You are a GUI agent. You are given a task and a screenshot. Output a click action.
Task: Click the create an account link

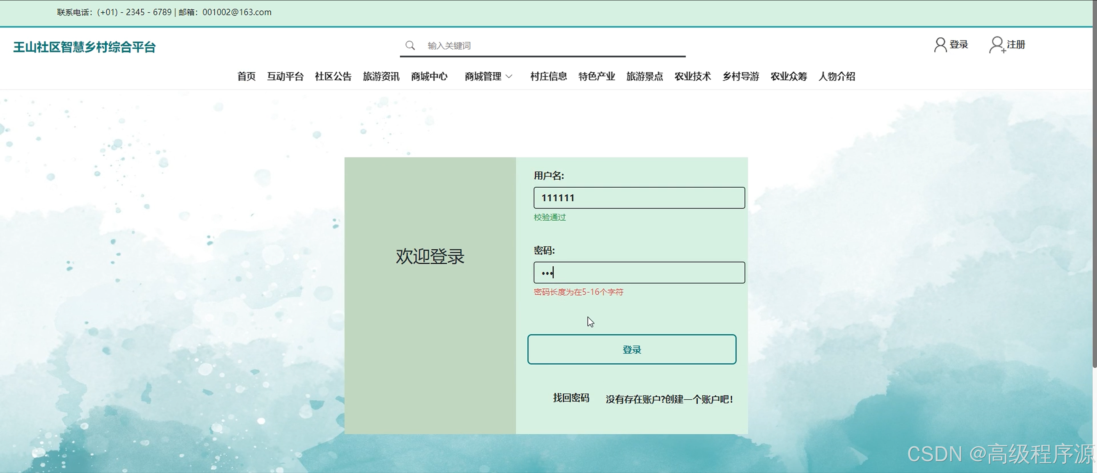coord(669,400)
